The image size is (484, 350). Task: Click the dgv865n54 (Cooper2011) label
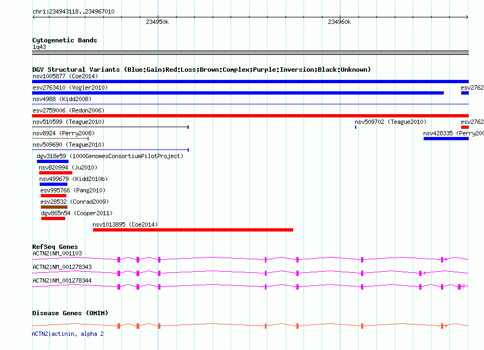tap(77, 213)
